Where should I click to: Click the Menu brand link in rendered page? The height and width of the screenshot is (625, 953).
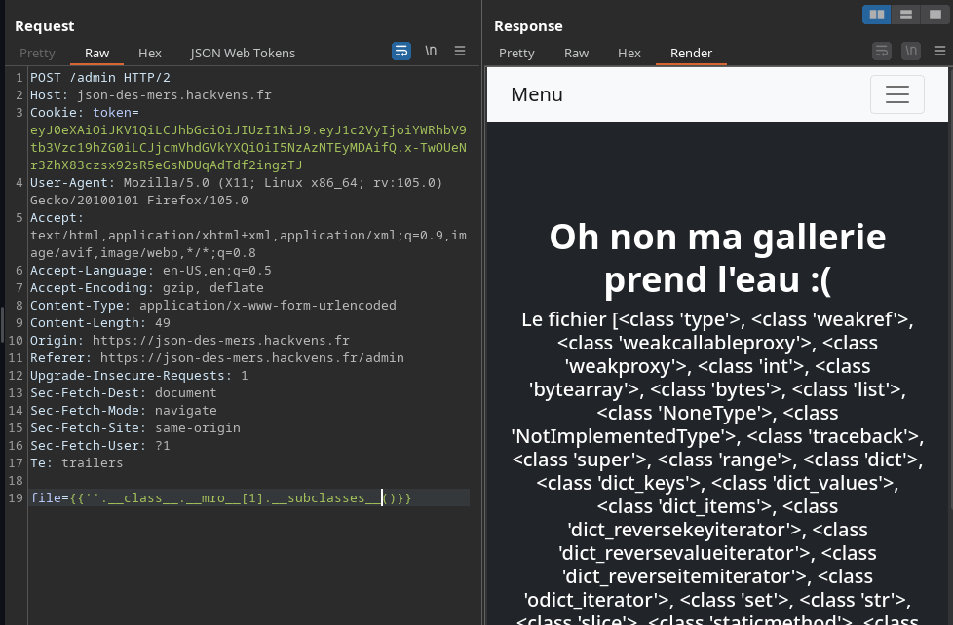tap(537, 94)
